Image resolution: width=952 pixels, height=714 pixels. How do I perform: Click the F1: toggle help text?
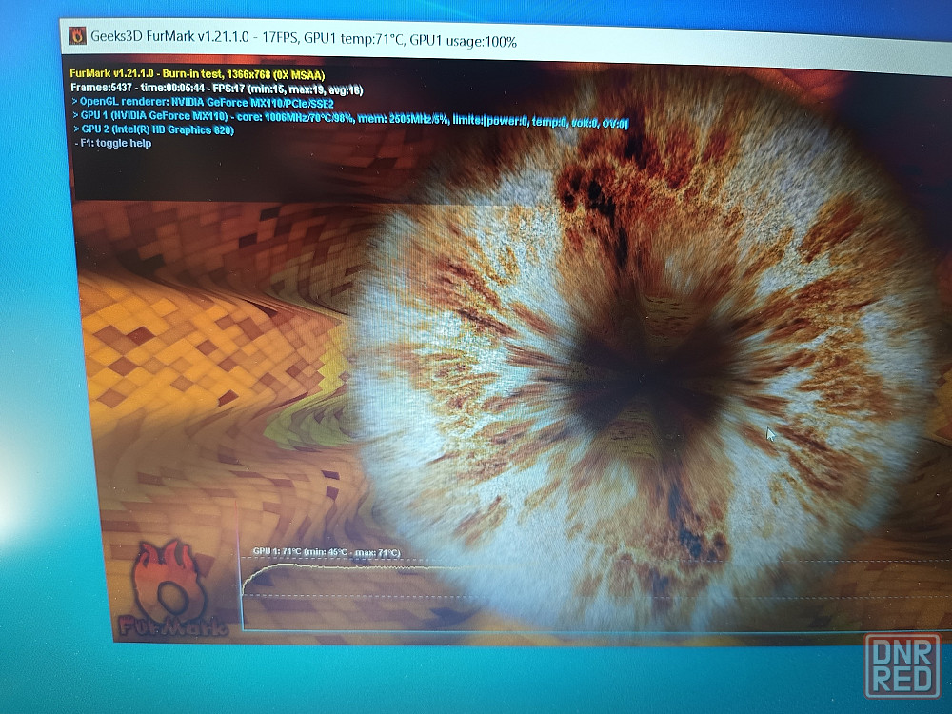[x=112, y=143]
